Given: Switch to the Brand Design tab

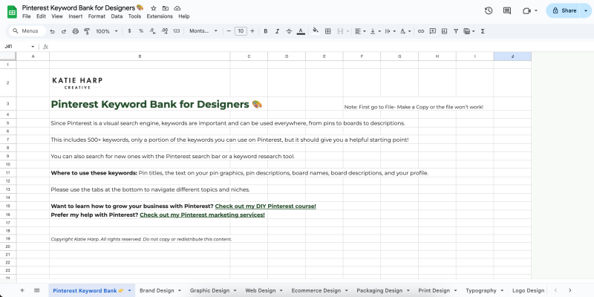Looking at the screenshot, I should tap(157, 290).
